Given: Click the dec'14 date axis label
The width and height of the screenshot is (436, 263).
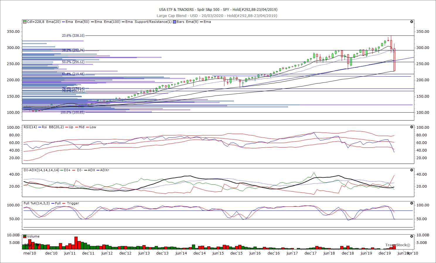Looking at the screenshot, I should click(x=200, y=253).
